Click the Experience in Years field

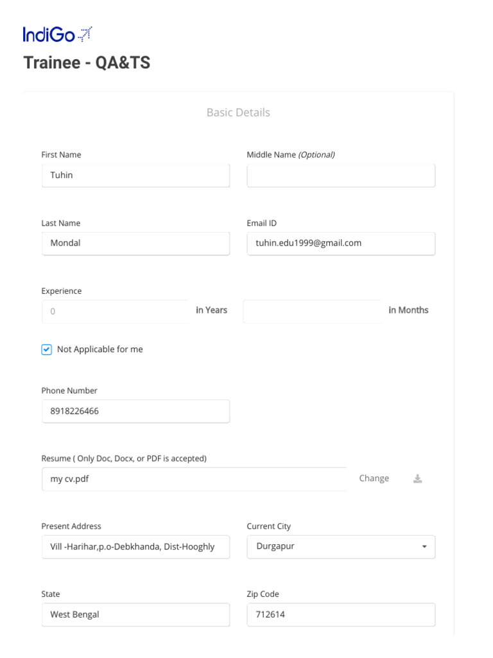(x=116, y=312)
